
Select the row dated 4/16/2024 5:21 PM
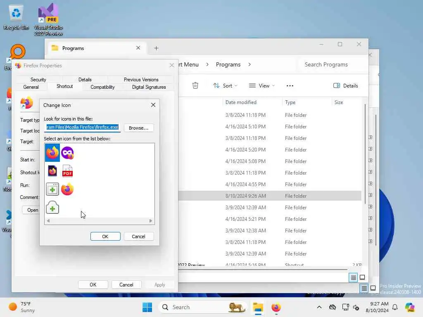tap(270, 219)
